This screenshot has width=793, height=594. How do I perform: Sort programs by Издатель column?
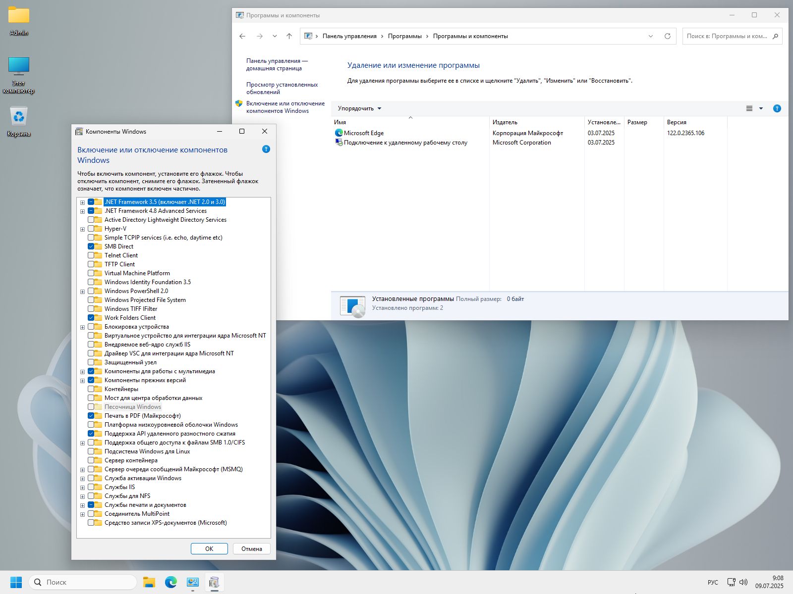537,122
